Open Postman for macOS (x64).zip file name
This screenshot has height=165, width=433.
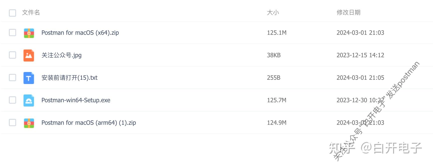[80, 33]
